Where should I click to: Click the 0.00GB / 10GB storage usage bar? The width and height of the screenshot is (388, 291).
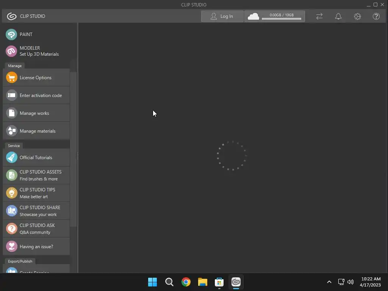[282, 16]
